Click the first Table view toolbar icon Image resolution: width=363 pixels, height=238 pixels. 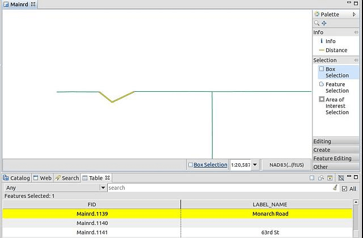312,178
